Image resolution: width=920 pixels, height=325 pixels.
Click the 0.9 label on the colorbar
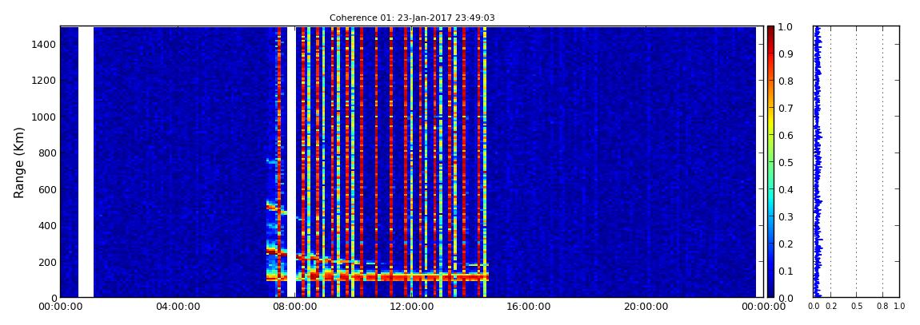[x=785, y=54]
